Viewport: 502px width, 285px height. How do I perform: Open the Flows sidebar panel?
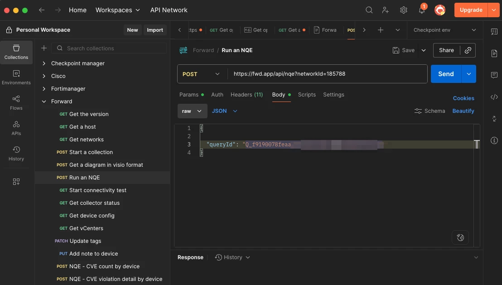tap(16, 103)
